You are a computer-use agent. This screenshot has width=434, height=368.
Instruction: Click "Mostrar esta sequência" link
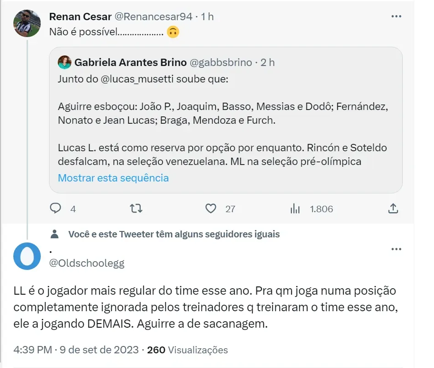(x=113, y=178)
